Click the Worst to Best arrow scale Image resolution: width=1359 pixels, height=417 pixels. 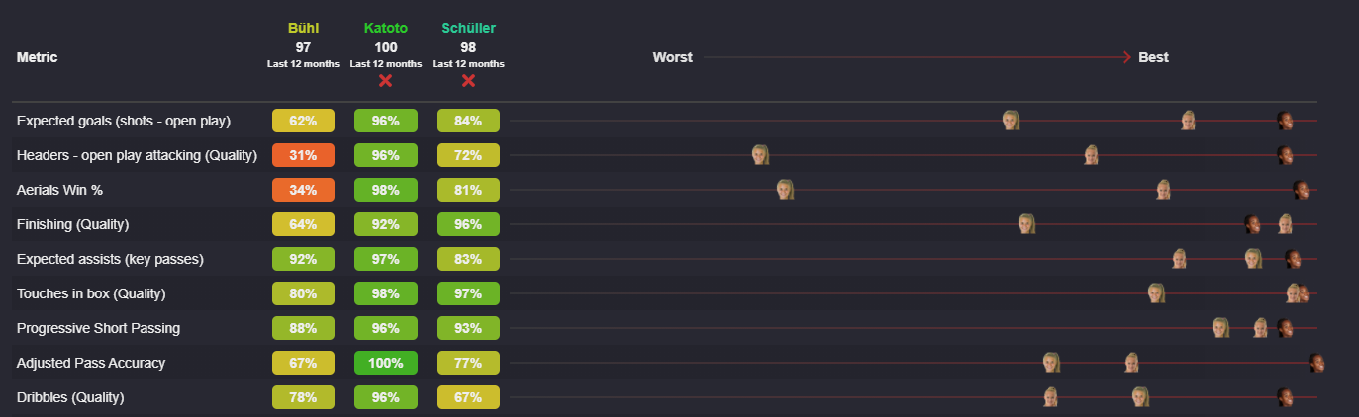911,57
